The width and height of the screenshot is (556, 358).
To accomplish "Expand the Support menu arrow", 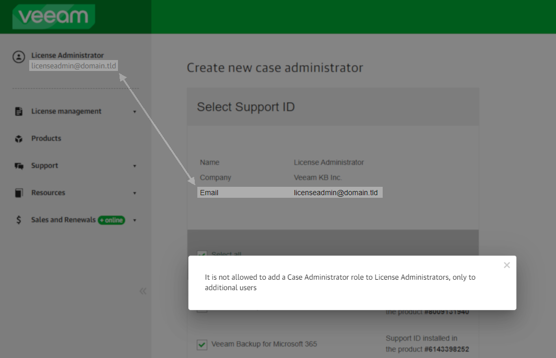I will [x=134, y=166].
